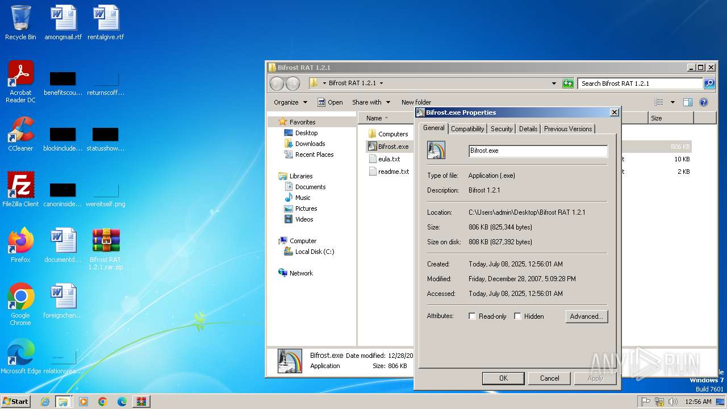Launch Firefox desktop shortcut
The image size is (727, 409).
coord(20,245)
